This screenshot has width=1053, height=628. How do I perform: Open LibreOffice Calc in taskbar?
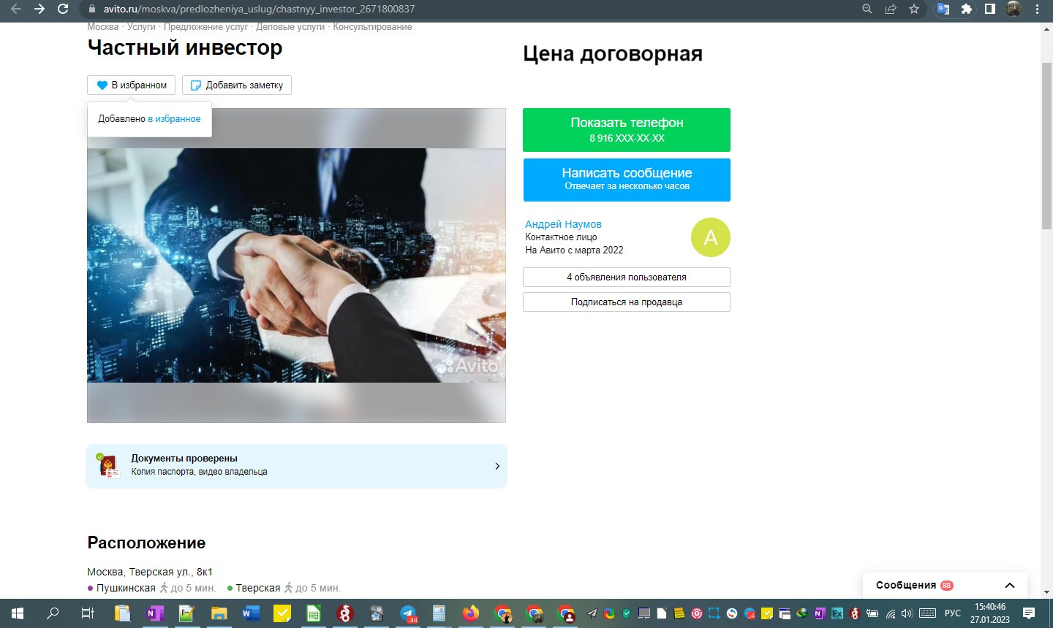pos(314,613)
